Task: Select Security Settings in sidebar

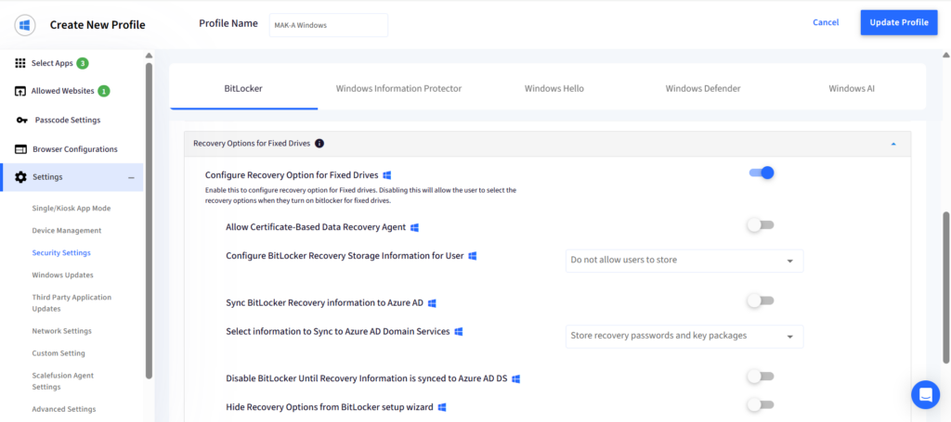Action: click(x=61, y=253)
